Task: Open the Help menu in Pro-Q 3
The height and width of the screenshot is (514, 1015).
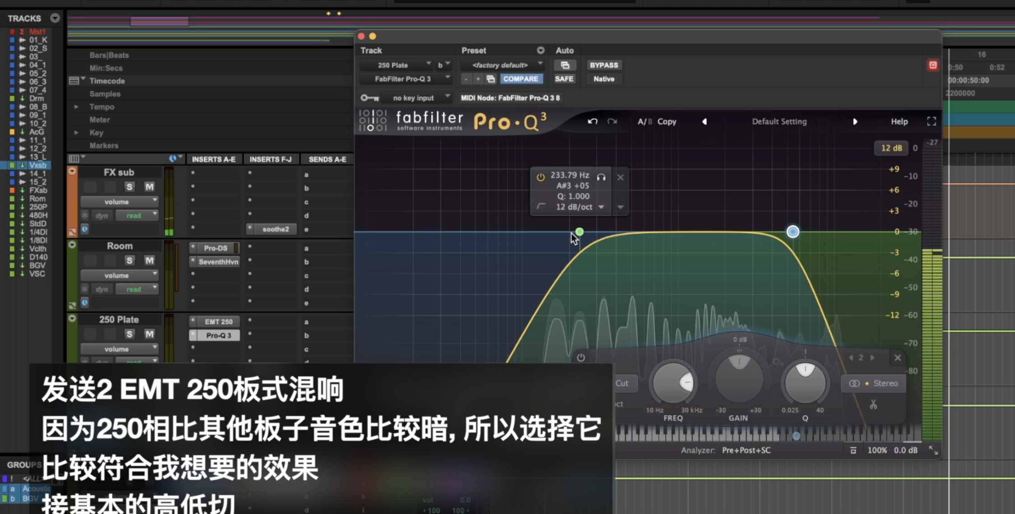Action: click(x=899, y=121)
